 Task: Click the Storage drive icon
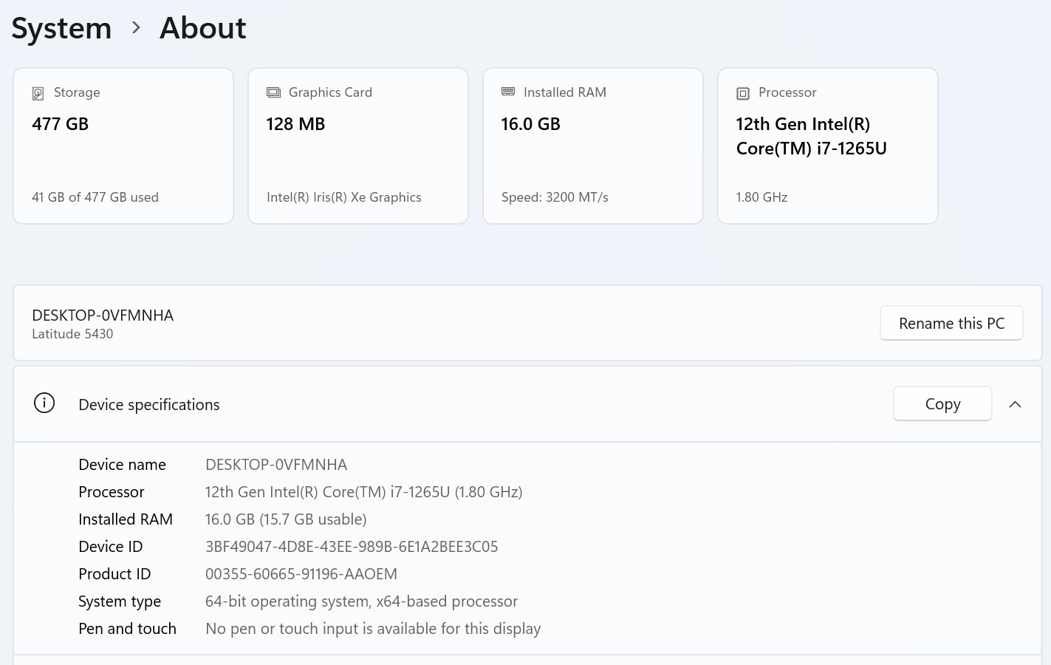[38, 93]
